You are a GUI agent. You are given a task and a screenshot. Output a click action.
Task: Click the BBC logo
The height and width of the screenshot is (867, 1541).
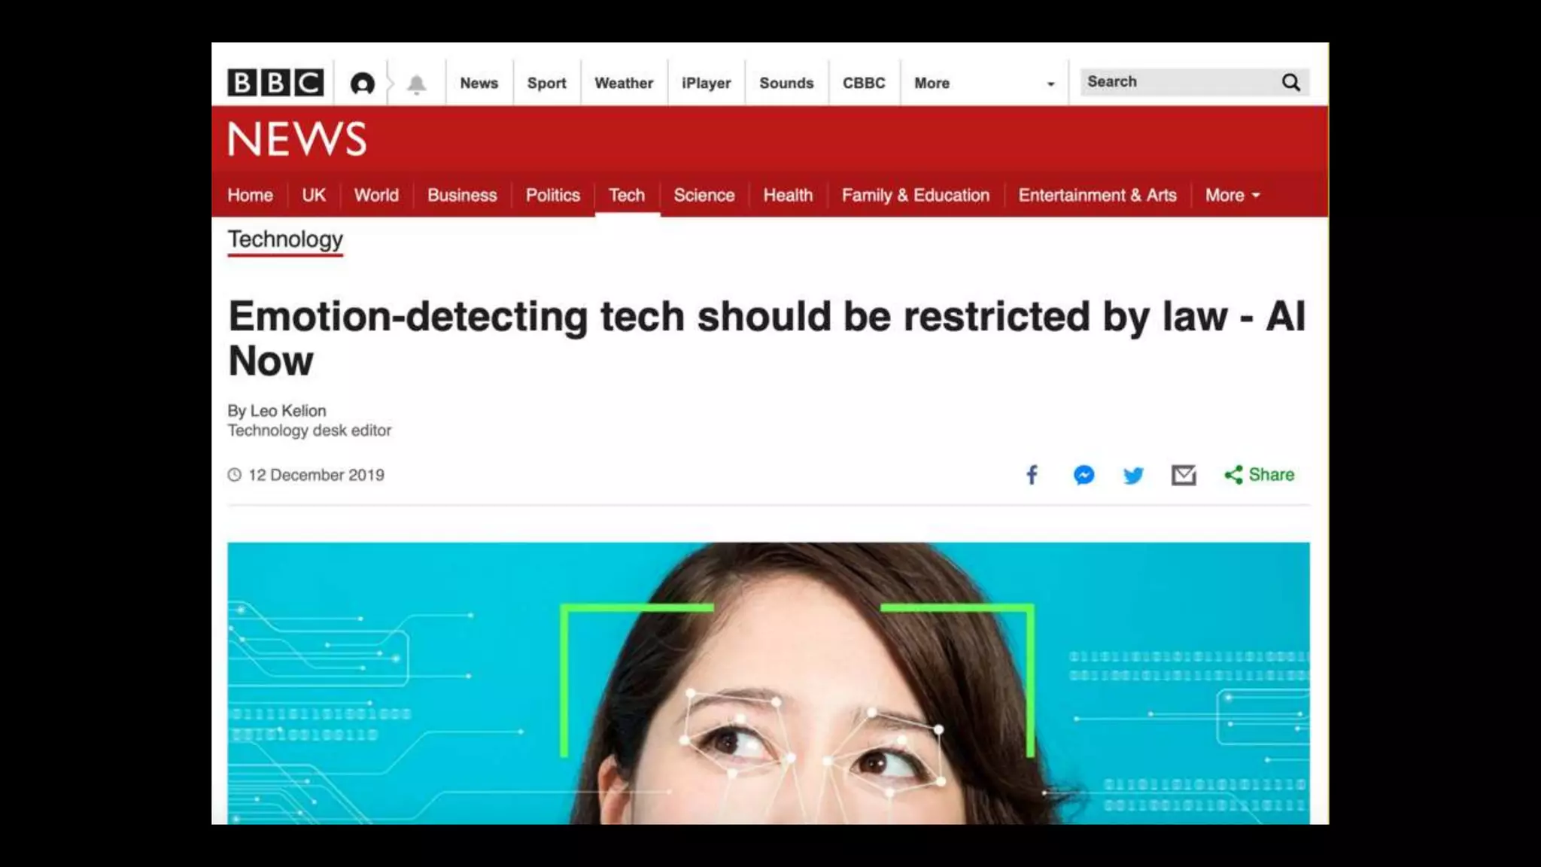(x=275, y=83)
